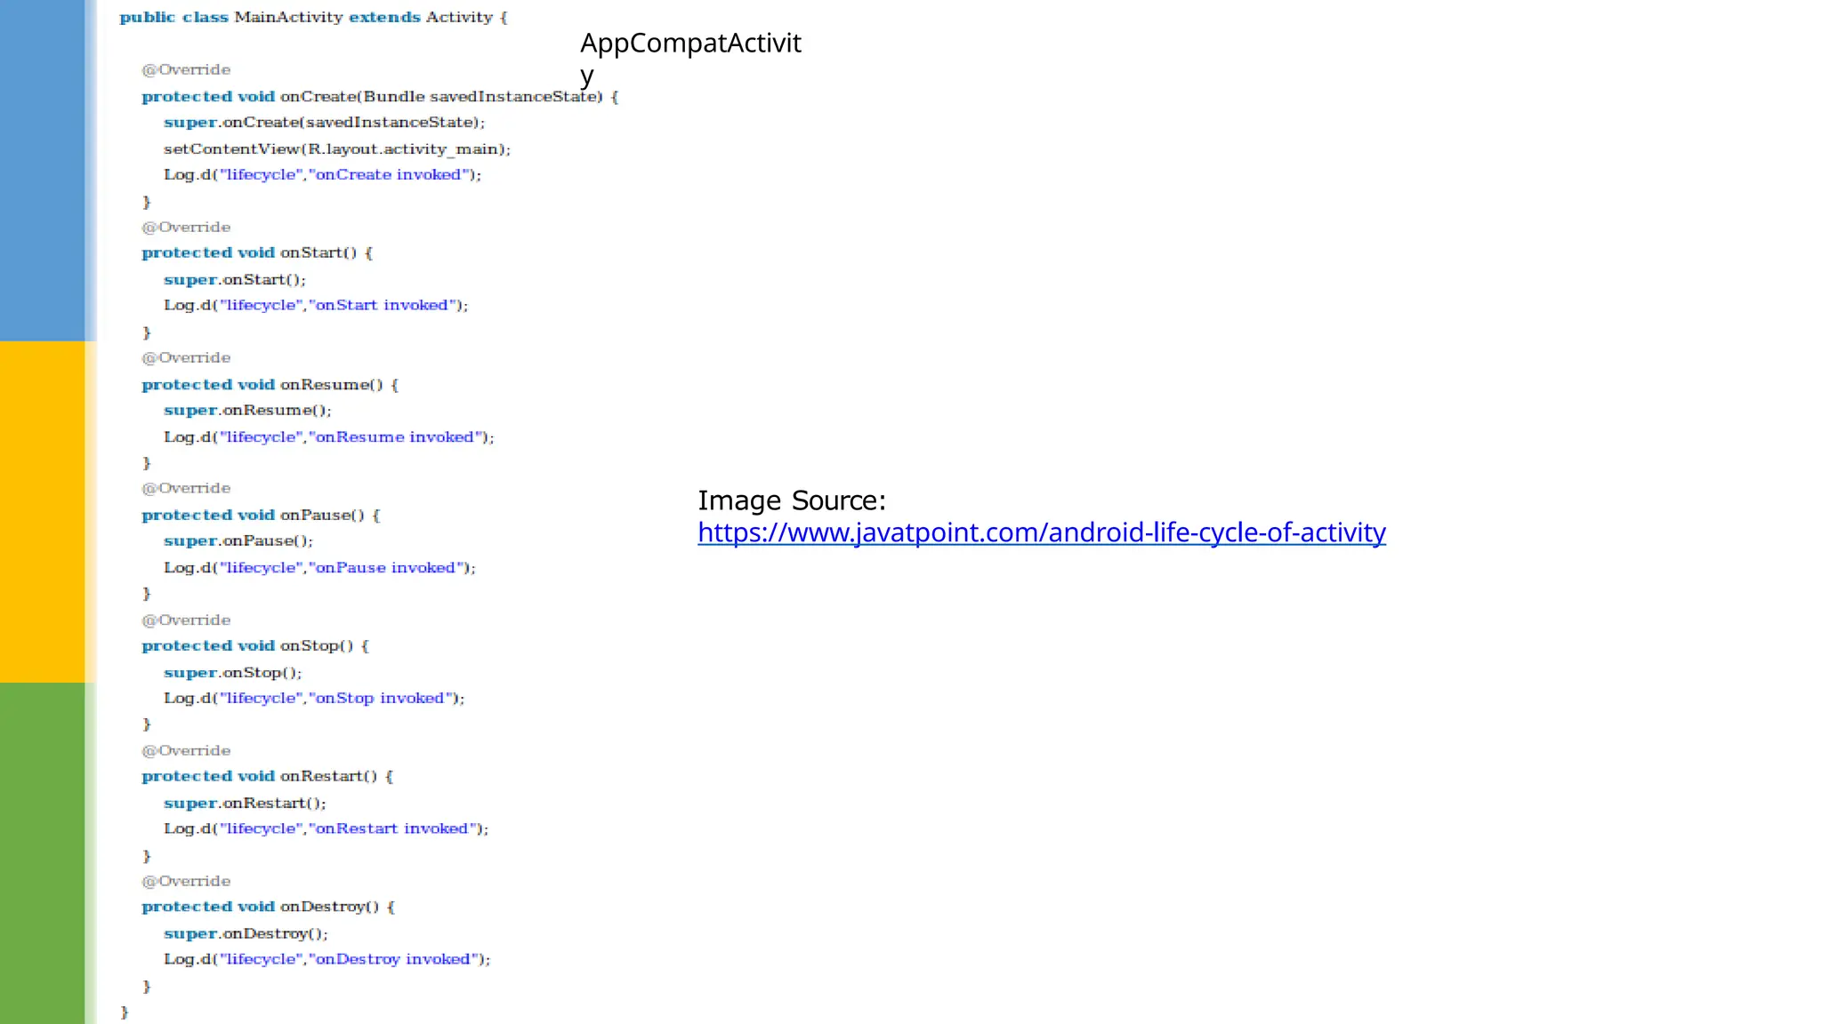
Task: Click the 'onPause invoked' Log.d line
Action: pyautogui.click(x=319, y=567)
